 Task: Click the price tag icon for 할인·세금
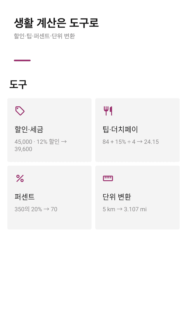pyautogui.click(x=20, y=111)
